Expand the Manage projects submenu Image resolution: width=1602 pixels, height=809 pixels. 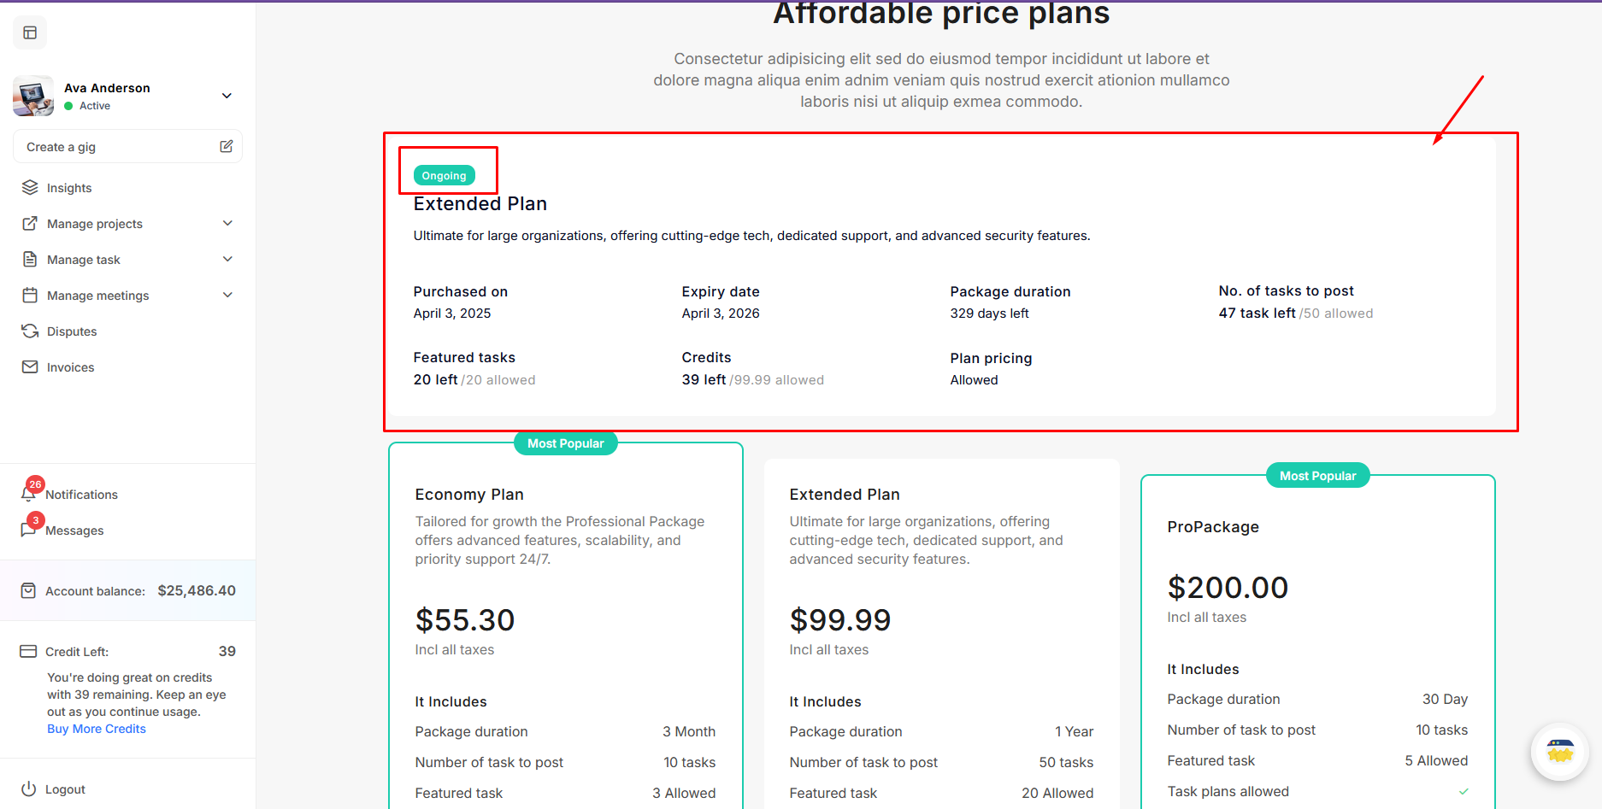tap(227, 224)
